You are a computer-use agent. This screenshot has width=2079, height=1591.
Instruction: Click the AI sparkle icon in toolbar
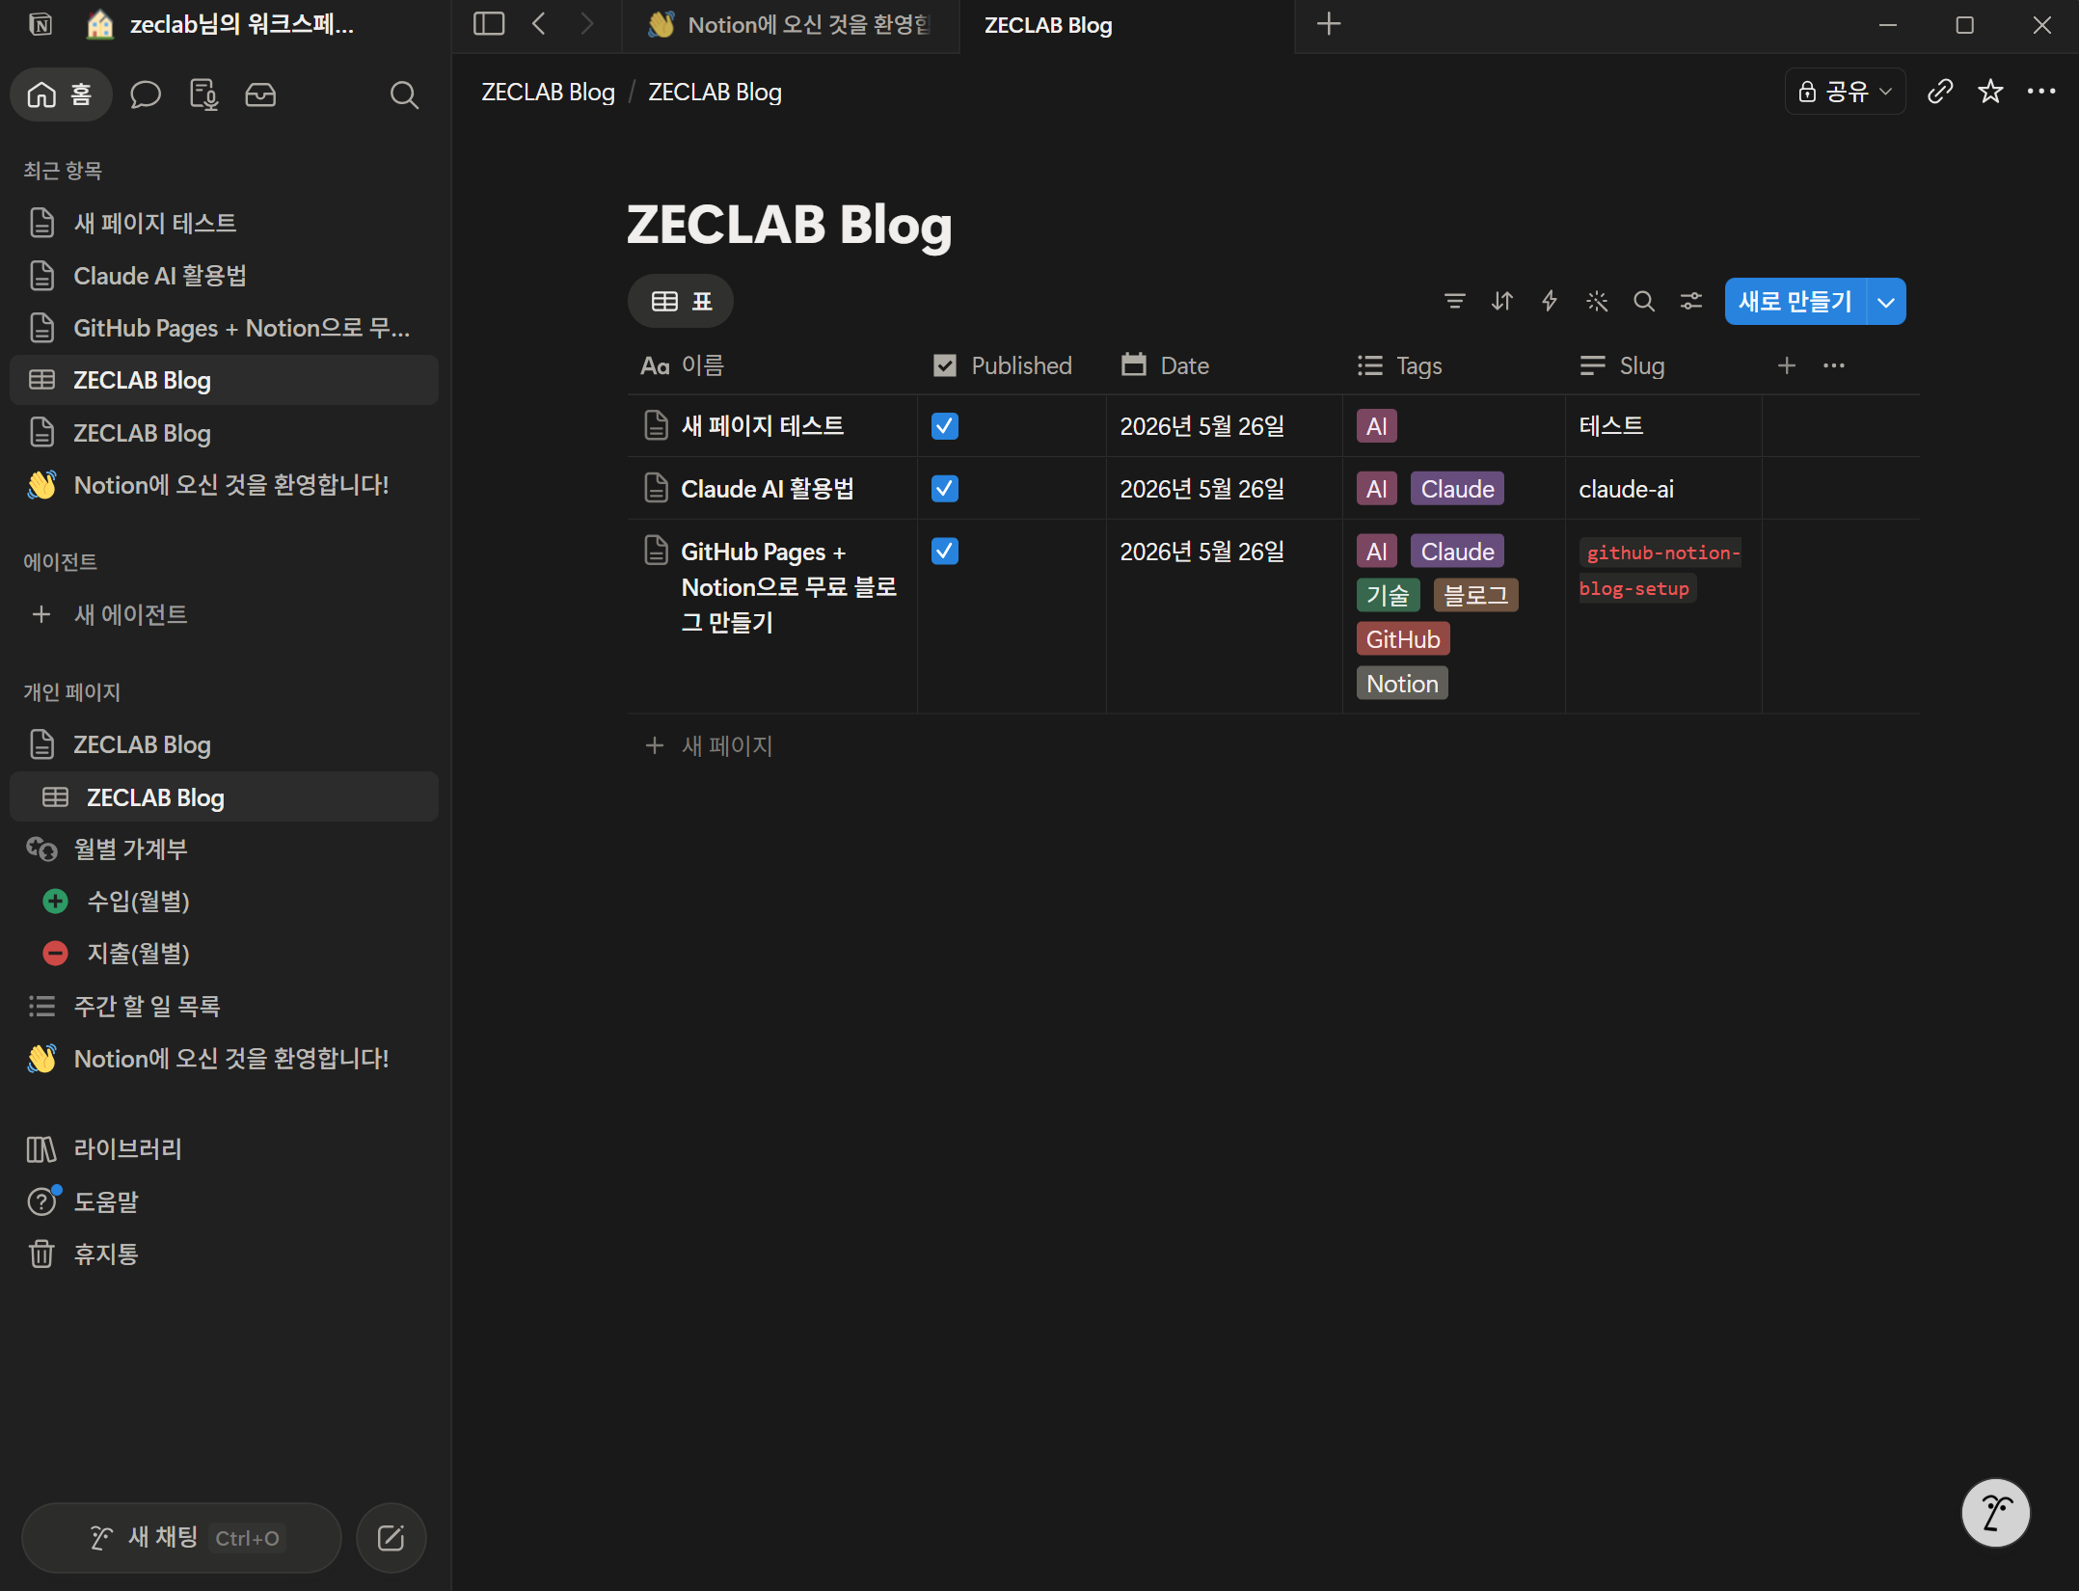pos(1597,302)
